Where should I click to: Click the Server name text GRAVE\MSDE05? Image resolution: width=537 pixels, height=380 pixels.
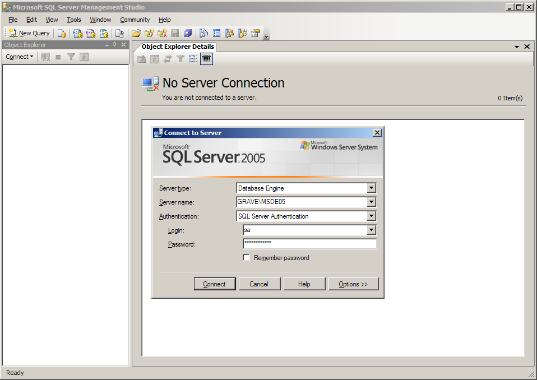click(x=261, y=202)
